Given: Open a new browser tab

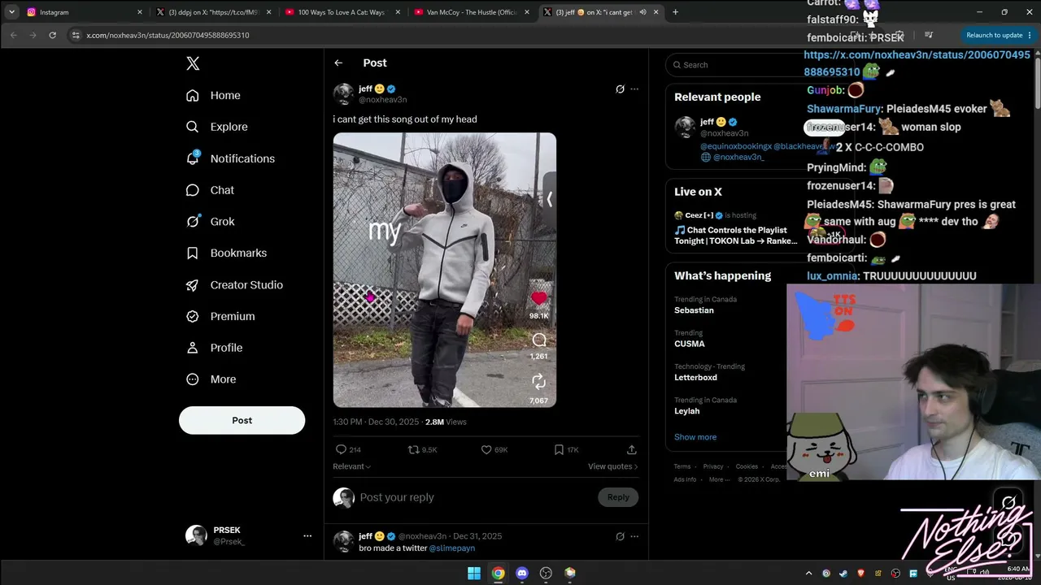Looking at the screenshot, I should click(x=675, y=12).
